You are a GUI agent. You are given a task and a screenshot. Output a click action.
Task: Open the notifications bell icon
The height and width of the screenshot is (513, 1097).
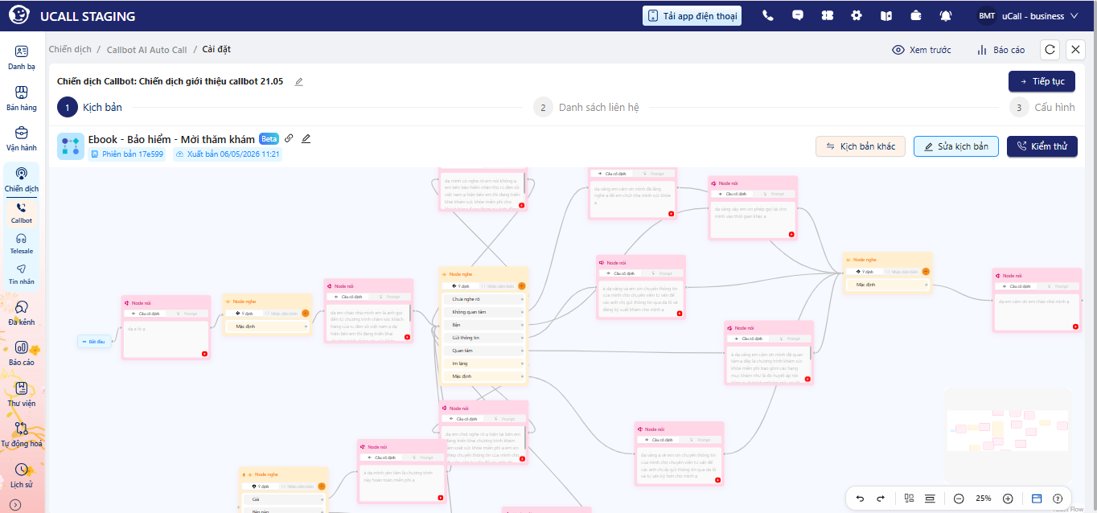(946, 15)
